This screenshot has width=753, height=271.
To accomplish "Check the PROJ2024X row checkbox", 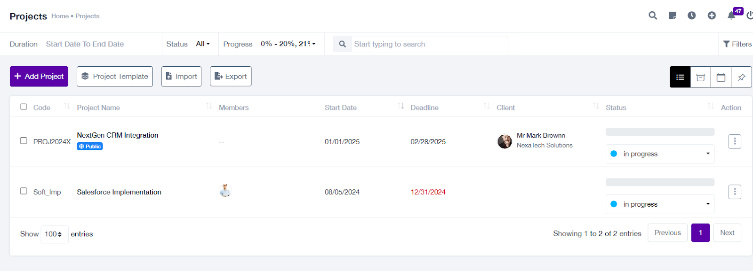I will [x=24, y=140].
